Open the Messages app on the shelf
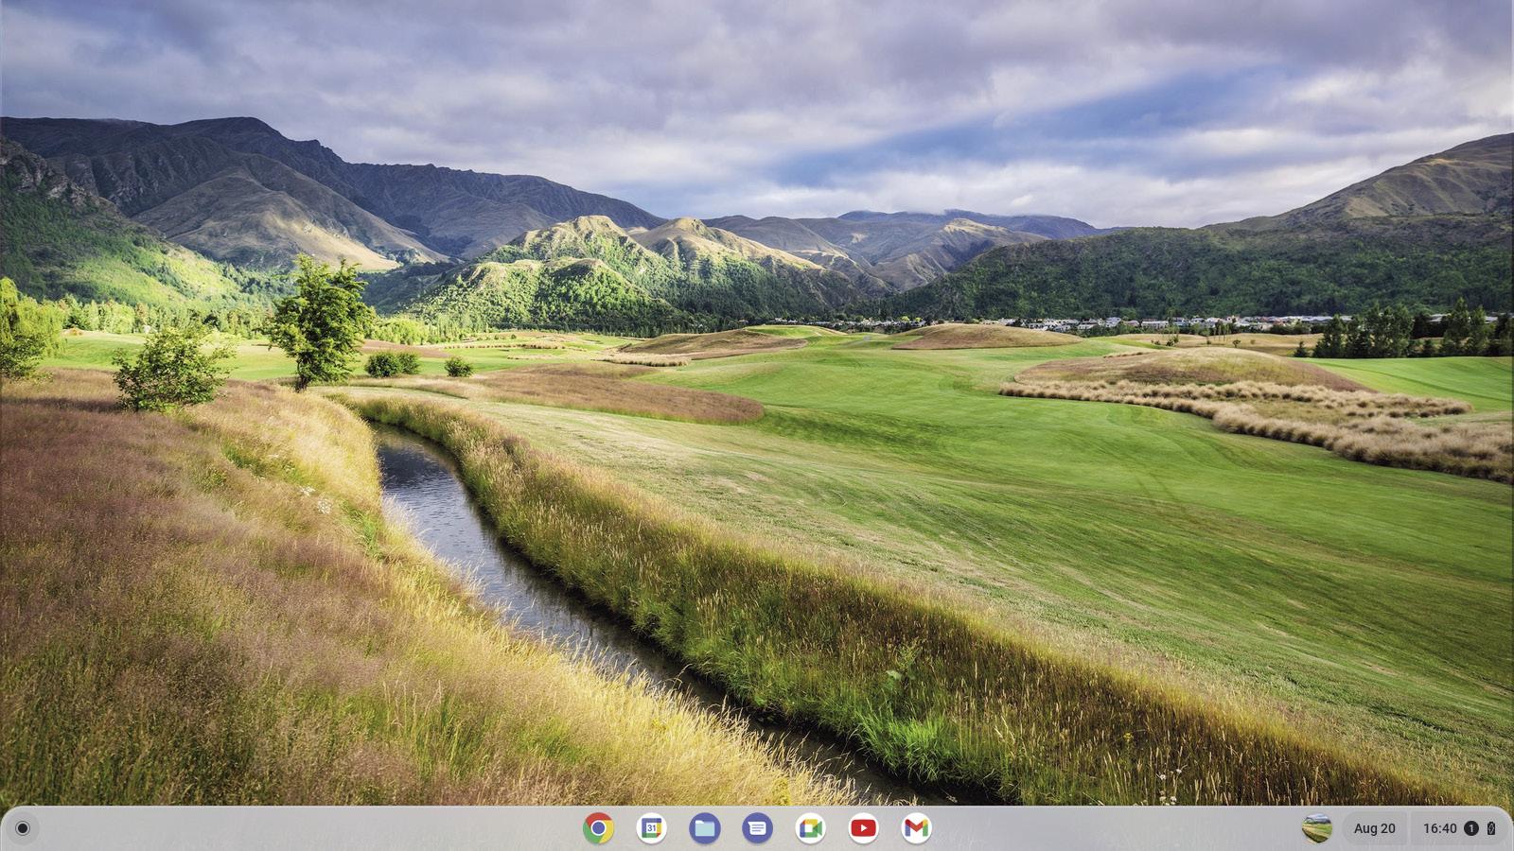1514x851 pixels. click(757, 828)
